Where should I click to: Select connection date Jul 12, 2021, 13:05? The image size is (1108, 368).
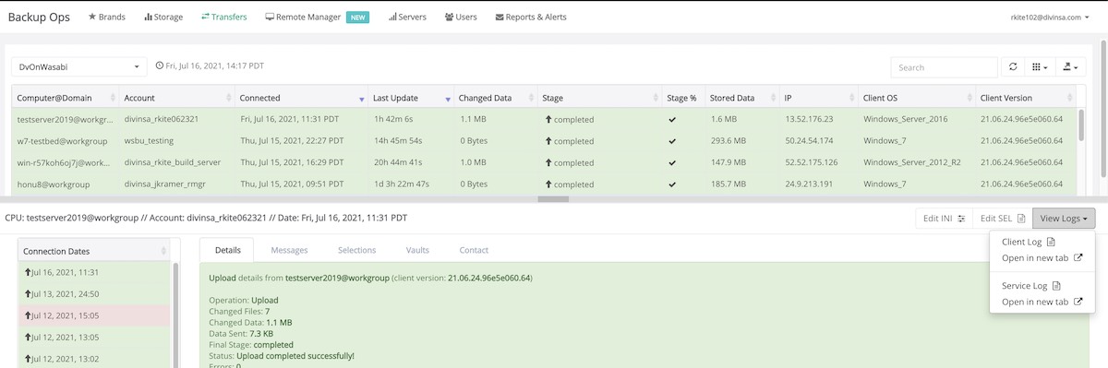click(94, 337)
